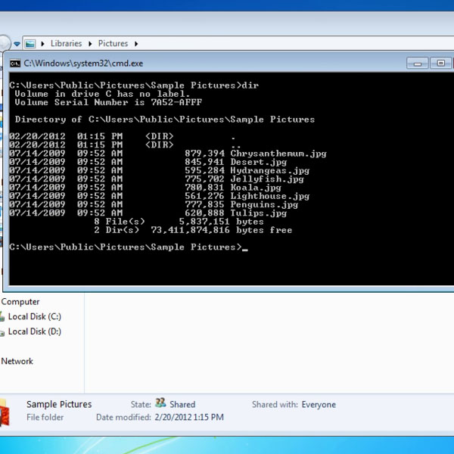
Task: Click the Koala.jpg line in cmd output
Action: [145, 188]
